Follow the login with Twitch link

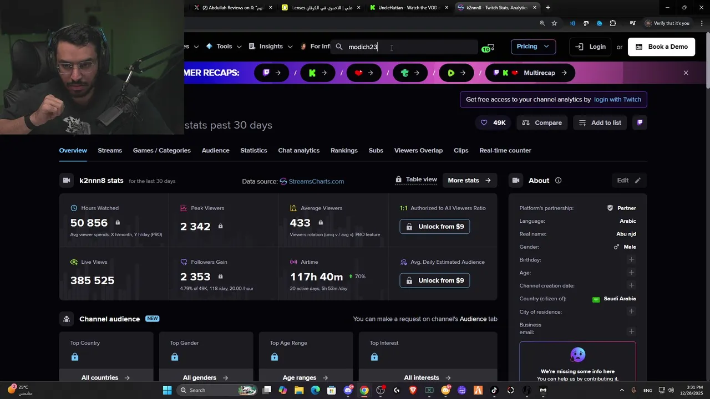(x=617, y=100)
